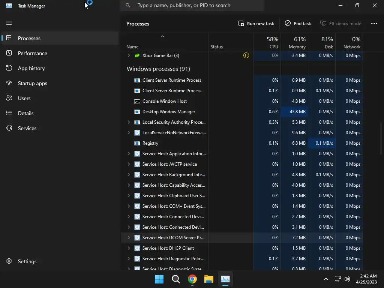Click the End task circle-slash icon
The width and height of the screenshot is (384, 288).
tap(288, 23)
